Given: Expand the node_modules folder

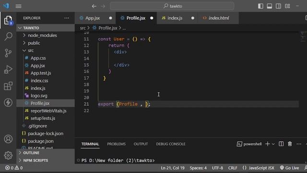Looking at the screenshot, I should pos(46,35).
